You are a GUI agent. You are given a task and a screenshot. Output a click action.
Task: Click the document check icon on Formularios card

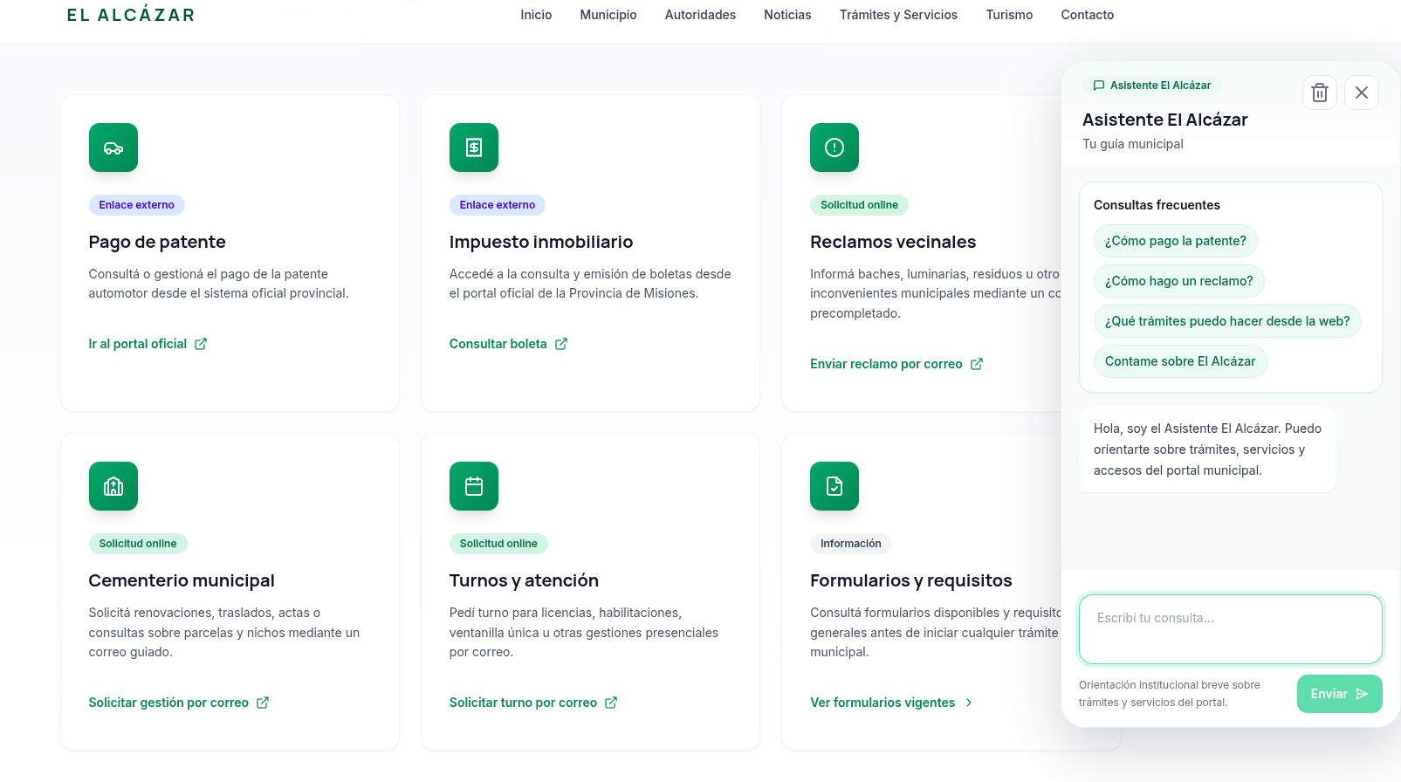pos(834,486)
